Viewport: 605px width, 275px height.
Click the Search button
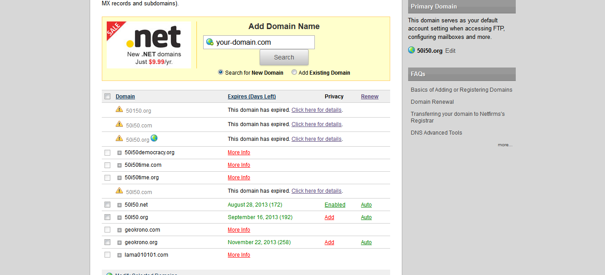(284, 57)
